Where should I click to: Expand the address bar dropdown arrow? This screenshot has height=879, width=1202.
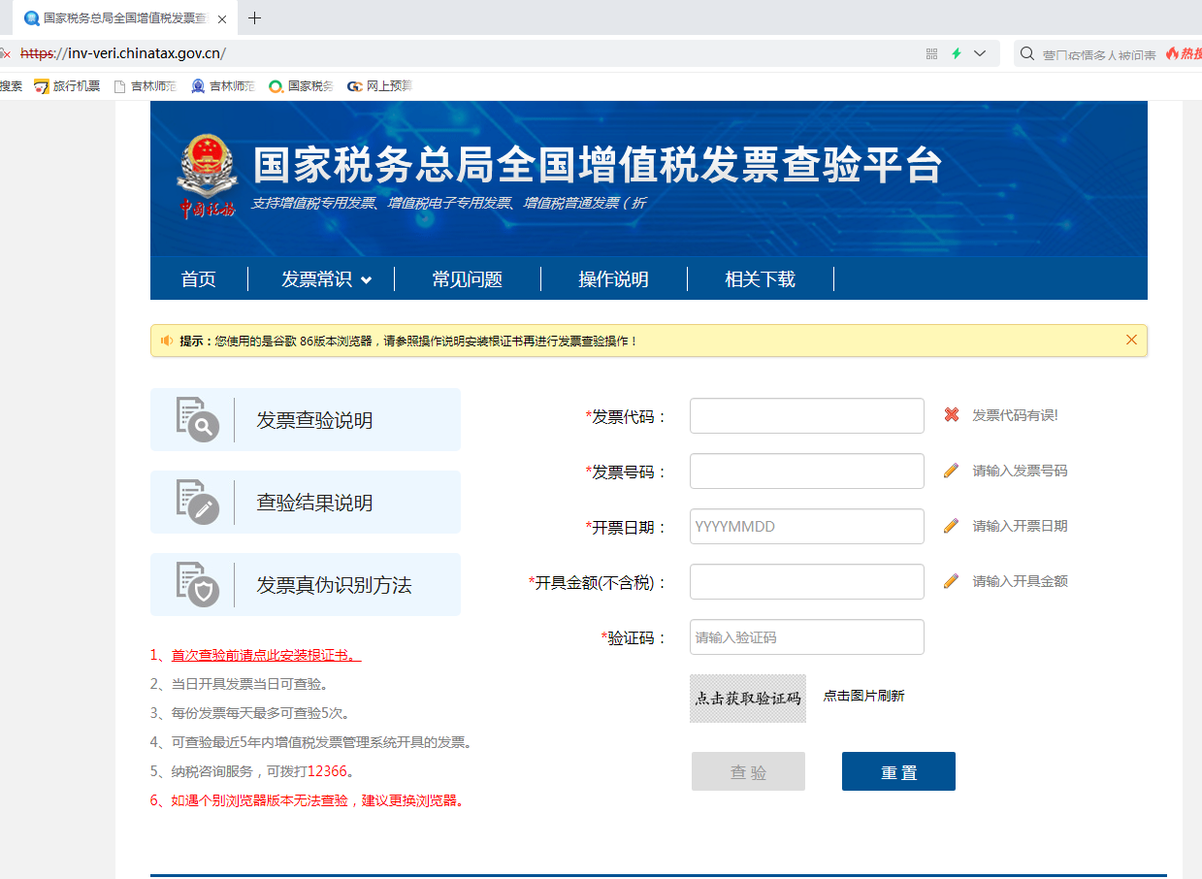(980, 54)
